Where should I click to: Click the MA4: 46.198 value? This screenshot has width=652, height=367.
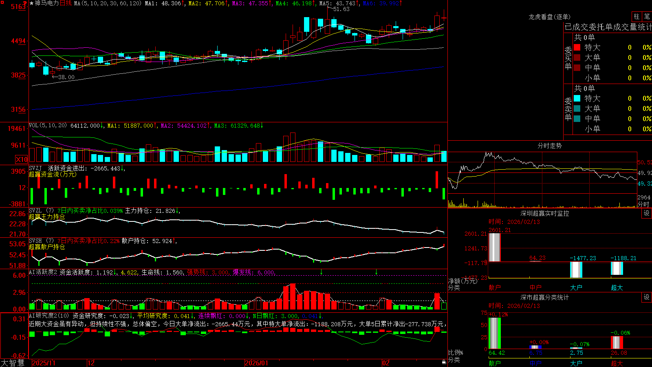pyautogui.click(x=295, y=3)
